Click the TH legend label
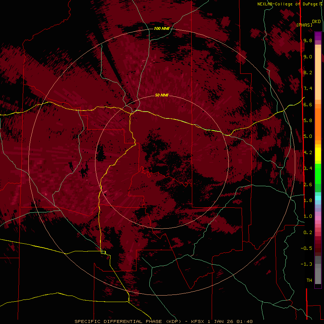The width and height of the screenshot is (324, 324). pyautogui.click(x=309, y=280)
